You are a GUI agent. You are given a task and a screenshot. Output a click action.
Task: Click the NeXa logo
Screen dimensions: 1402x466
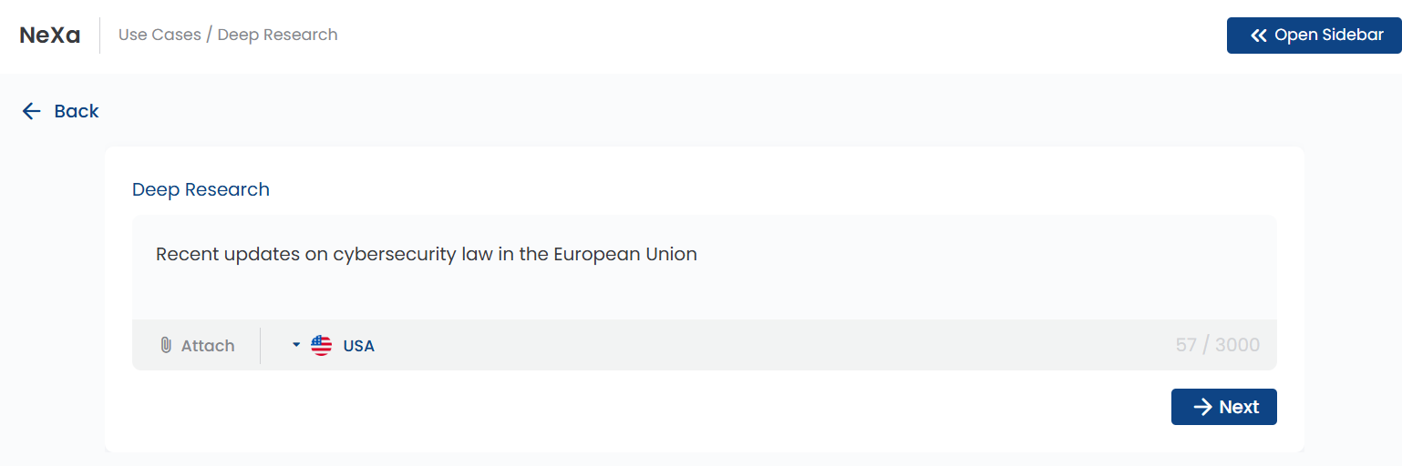tap(50, 35)
